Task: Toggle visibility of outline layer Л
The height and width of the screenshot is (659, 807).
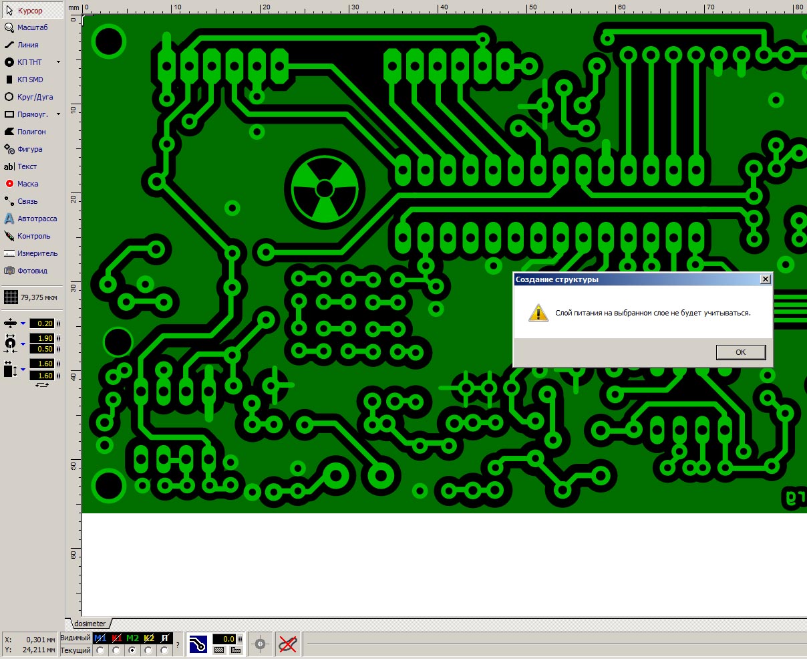Action: (x=164, y=638)
